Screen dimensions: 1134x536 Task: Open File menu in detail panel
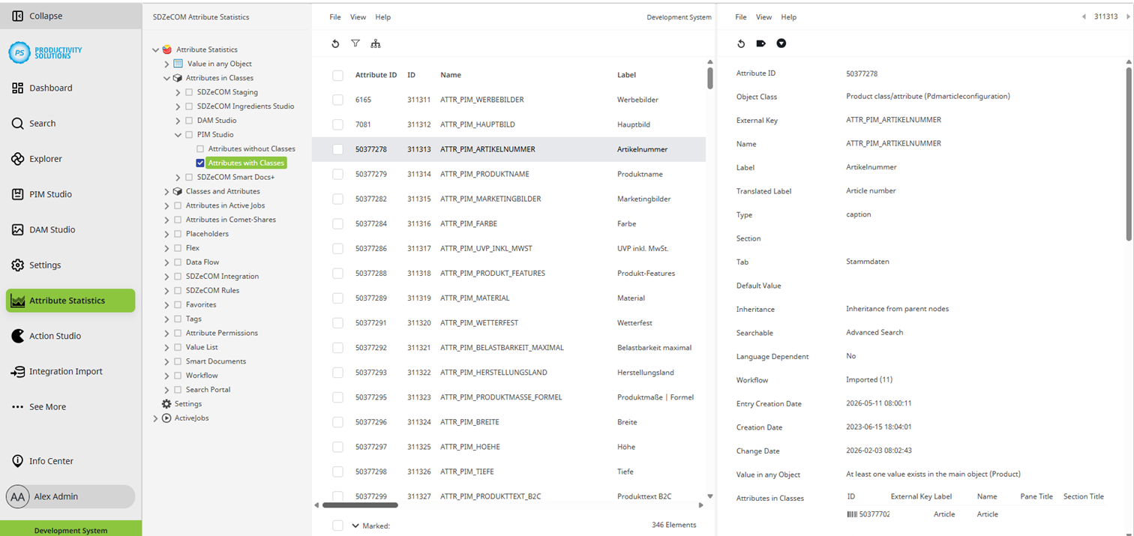(741, 17)
